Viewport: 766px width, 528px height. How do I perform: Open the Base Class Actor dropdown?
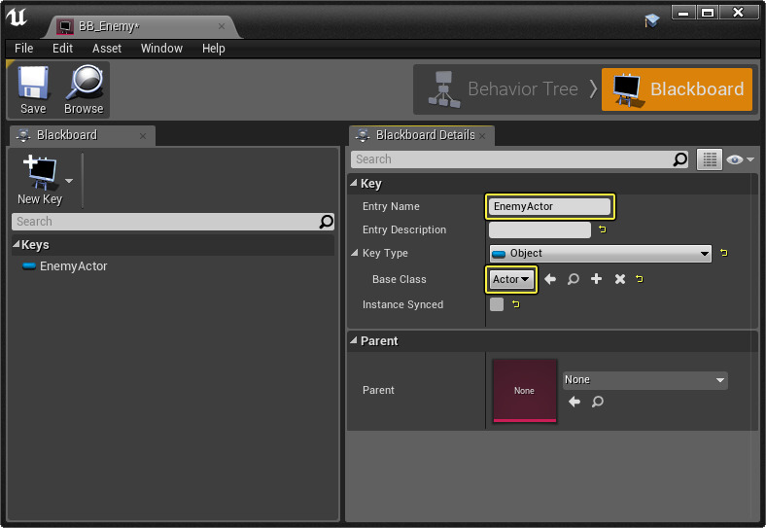(x=511, y=280)
